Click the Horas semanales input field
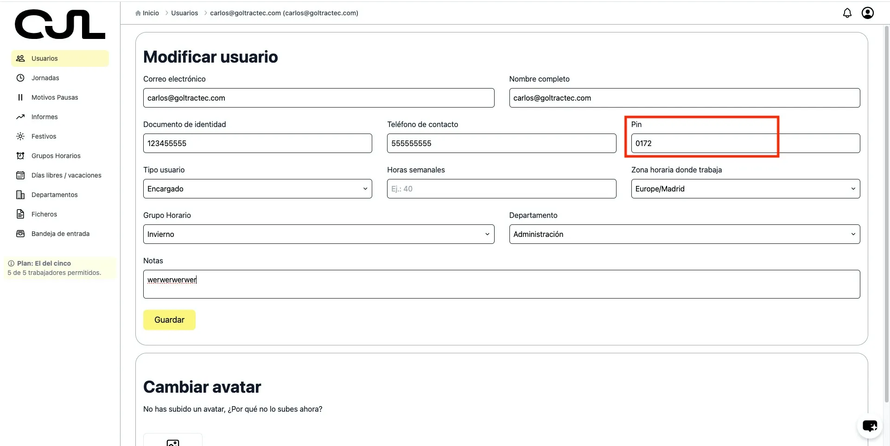This screenshot has width=890, height=446. tap(501, 189)
